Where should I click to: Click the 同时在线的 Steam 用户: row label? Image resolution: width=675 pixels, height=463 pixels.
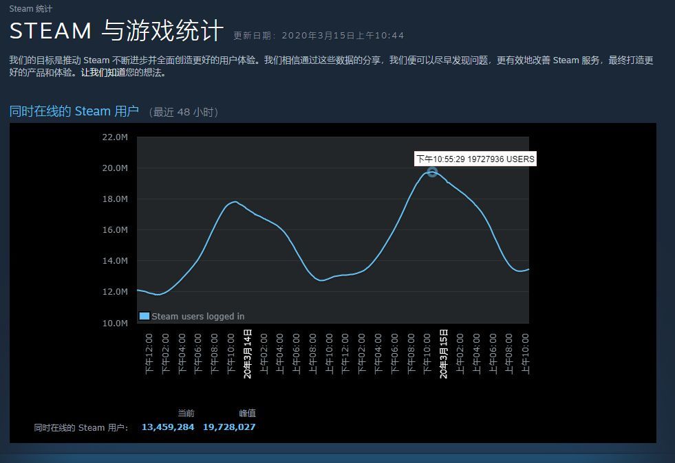(x=81, y=428)
